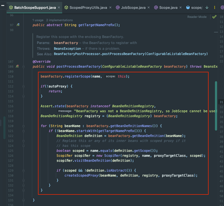
Task: Close the BatchScopeSupport.java tab
Action: [x=59, y=7]
